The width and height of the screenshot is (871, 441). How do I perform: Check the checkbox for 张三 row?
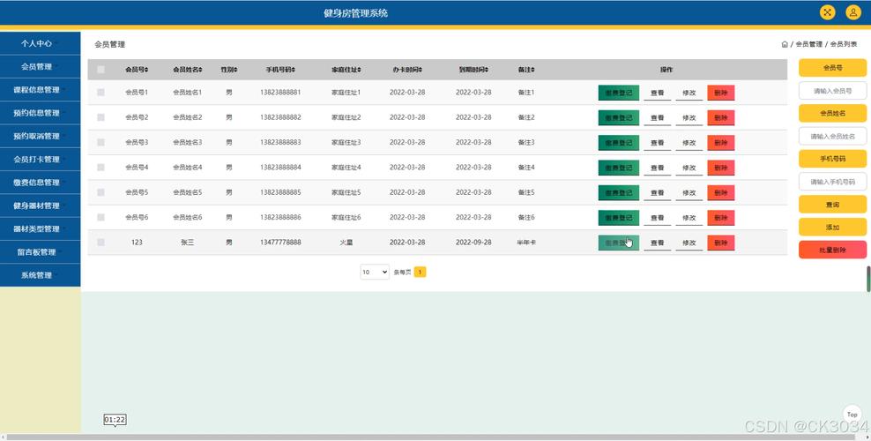[x=100, y=243]
